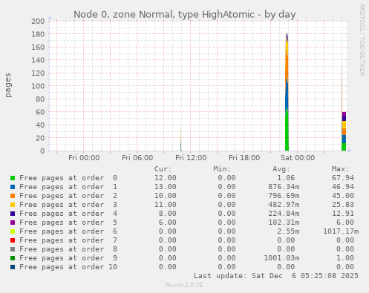
Task: Click the average value 876.34m
Action: point(284,187)
